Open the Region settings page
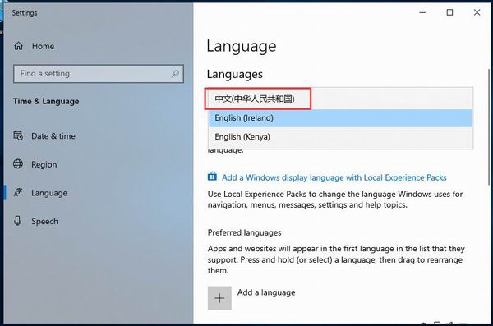Viewport: 493px width, 326px height. pyautogui.click(x=44, y=164)
